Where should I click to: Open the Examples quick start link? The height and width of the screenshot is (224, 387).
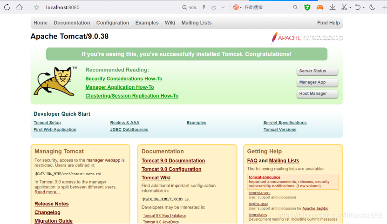click(x=197, y=123)
